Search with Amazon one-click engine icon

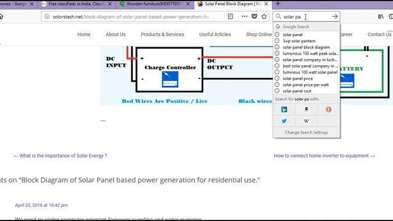pos(306,109)
